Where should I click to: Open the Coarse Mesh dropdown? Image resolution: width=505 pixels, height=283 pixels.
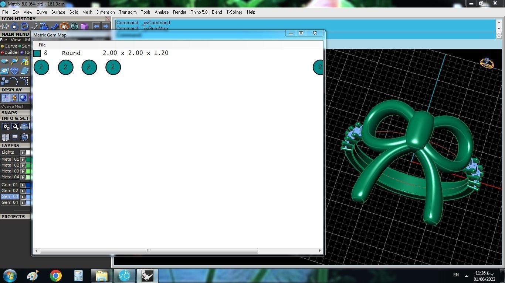pyautogui.click(x=15, y=106)
